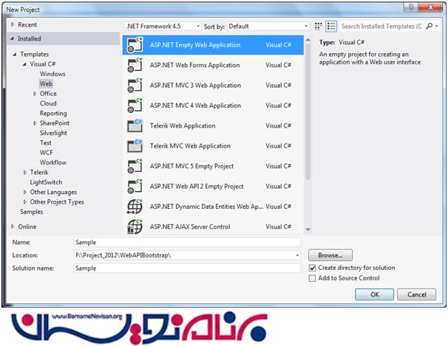
Task: Click the Cancel button
Action: coord(416,294)
